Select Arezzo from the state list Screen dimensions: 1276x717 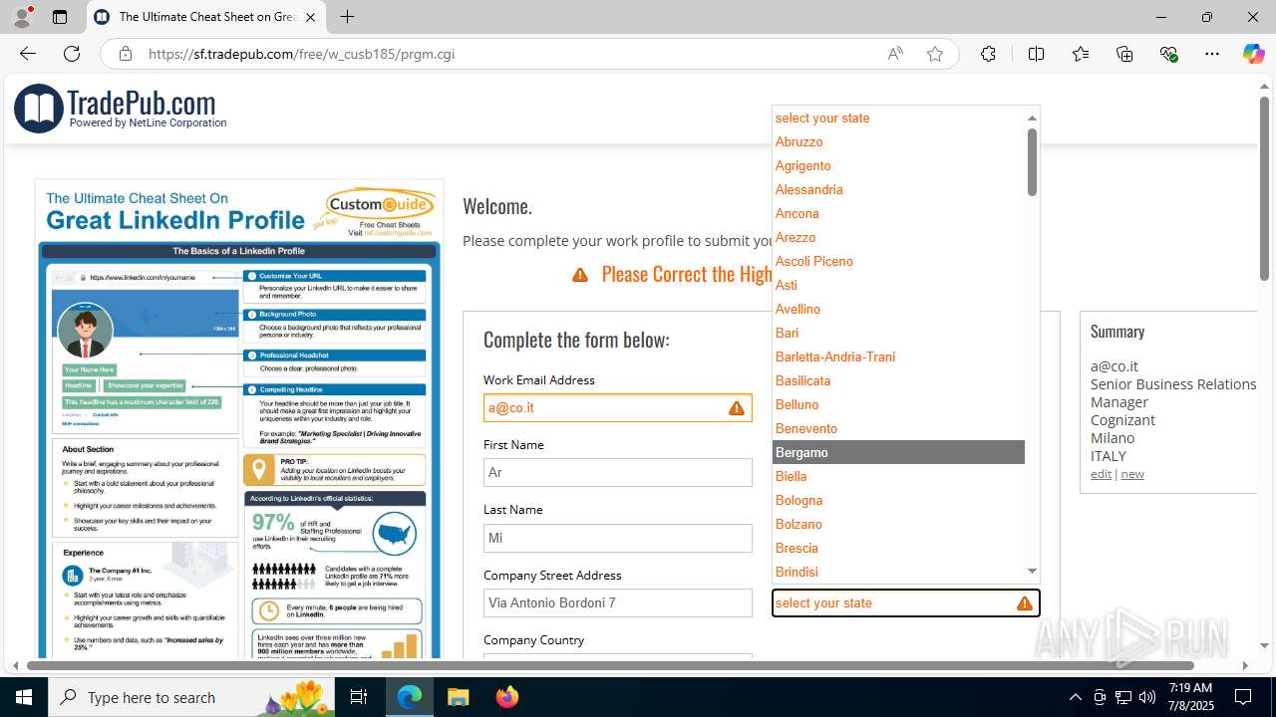(x=898, y=237)
